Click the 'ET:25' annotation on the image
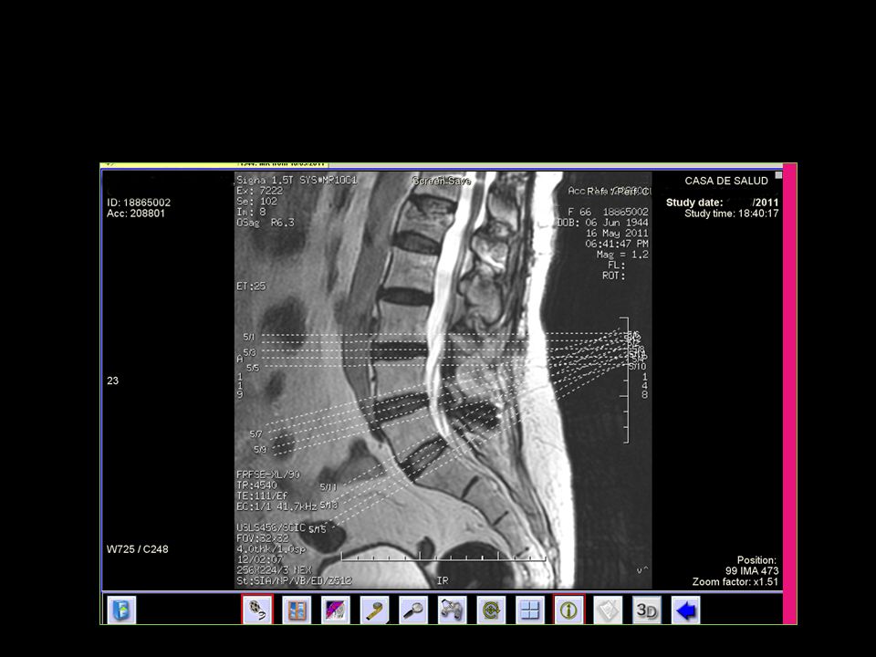876x657 pixels. pyautogui.click(x=251, y=286)
